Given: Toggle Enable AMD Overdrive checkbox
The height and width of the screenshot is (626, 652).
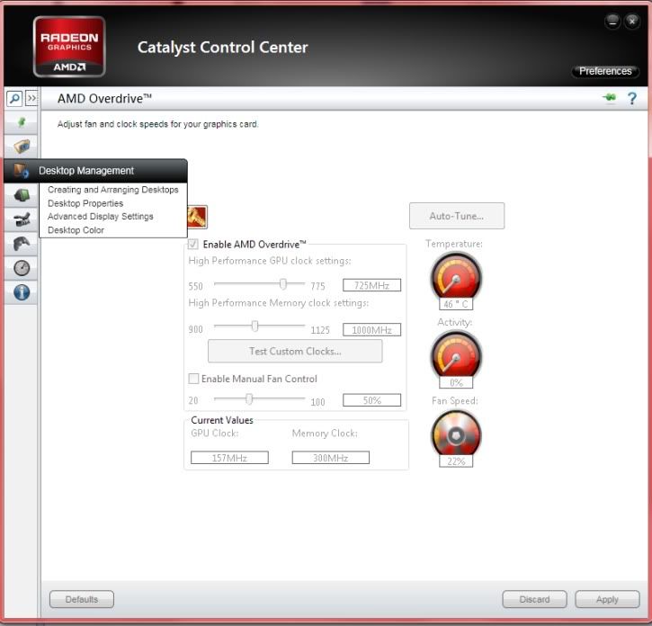Looking at the screenshot, I should (x=193, y=244).
